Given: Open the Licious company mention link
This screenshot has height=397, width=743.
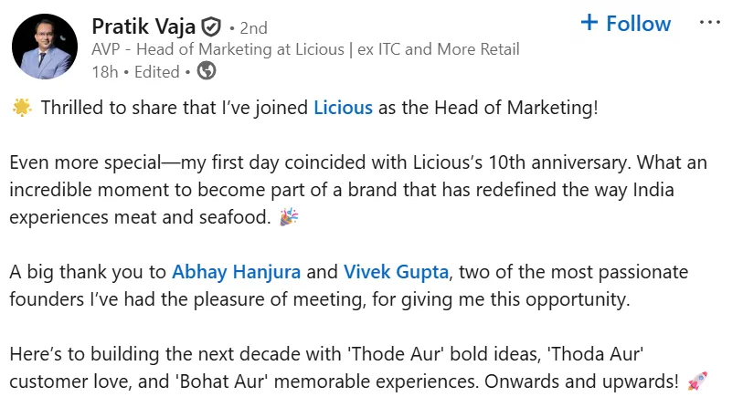Looking at the screenshot, I should click(x=343, y=108).
